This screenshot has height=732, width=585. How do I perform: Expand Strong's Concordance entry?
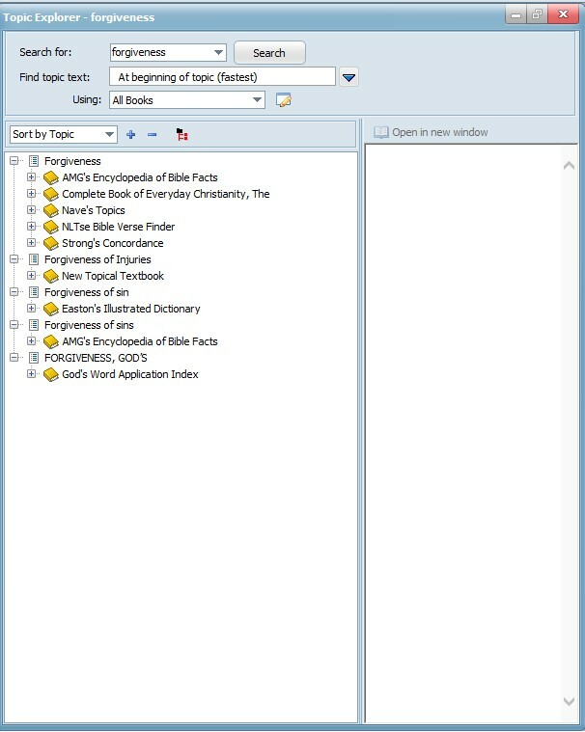(x=31, y=242)
